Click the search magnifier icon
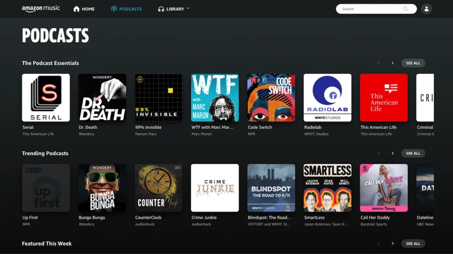Viewport: 453px width, 254px height. click(x=405, y=9)
